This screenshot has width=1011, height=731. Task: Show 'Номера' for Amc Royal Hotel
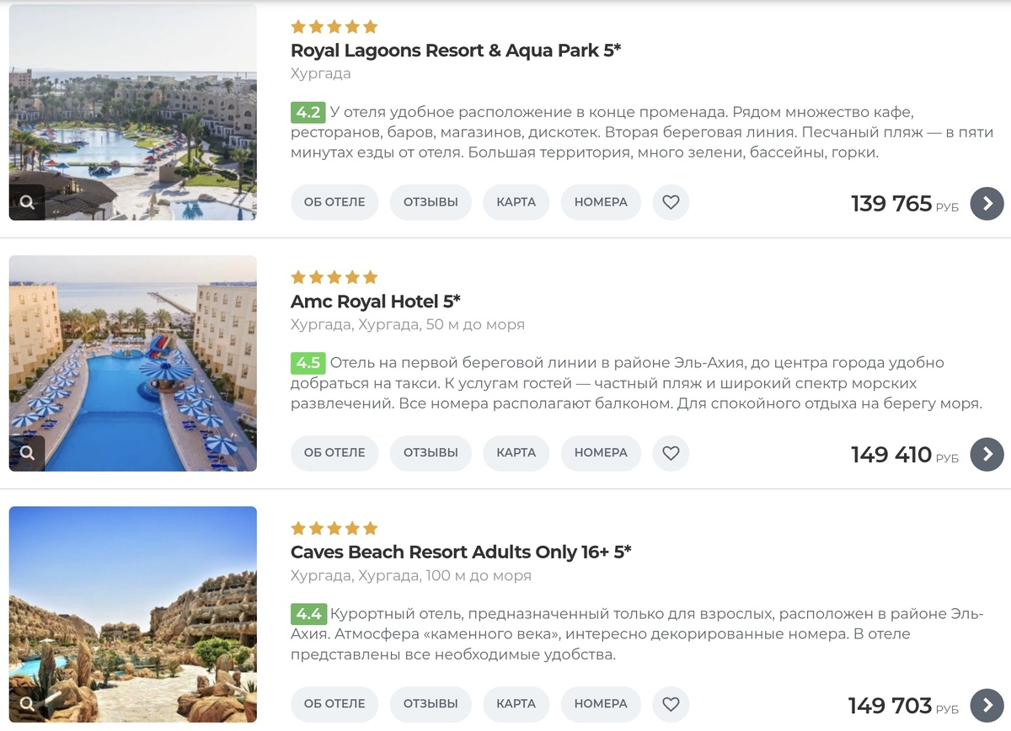click(x=601, y=453)
